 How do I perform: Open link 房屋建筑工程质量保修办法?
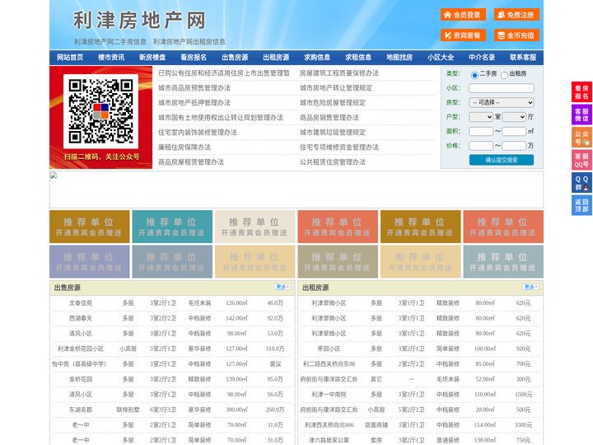(x=339, y=73)
